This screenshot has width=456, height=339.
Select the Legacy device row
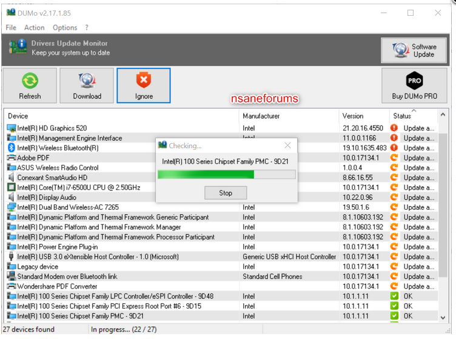tap(221, 267)
